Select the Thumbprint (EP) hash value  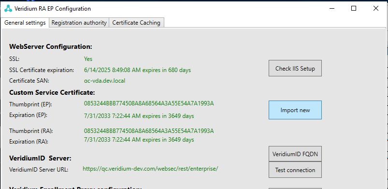tap(149, 103)
